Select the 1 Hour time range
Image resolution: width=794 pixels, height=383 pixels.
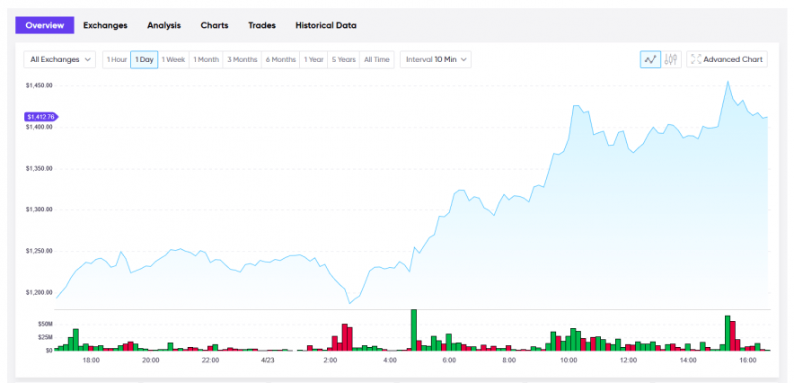pos(117,59)
